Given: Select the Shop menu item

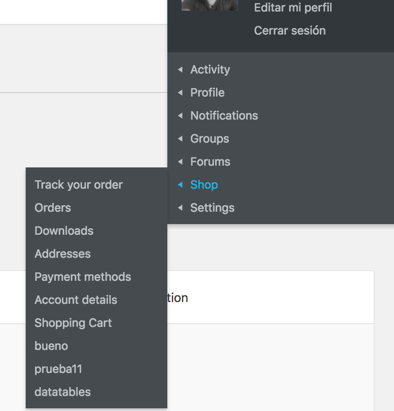Looking at the screenshot, I should point(204,185).
